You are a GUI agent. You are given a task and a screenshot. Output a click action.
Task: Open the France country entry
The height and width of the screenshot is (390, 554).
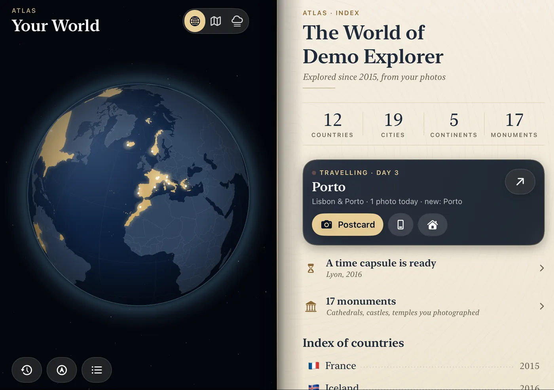click(423, 365)
